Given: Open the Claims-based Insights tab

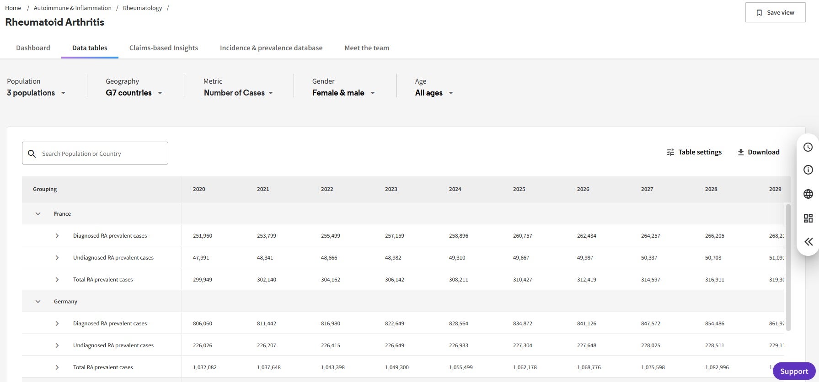Looking at the screenshot, I should click(164, 48).
